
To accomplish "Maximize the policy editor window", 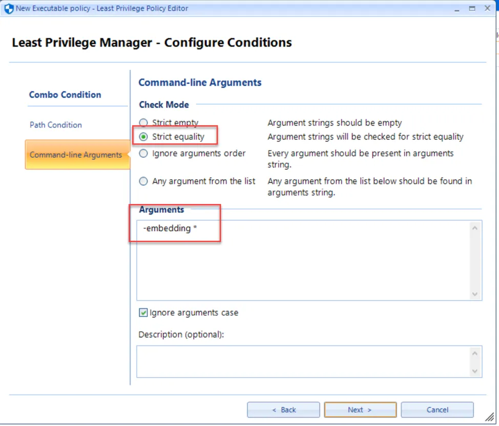I will coord(472,9).
